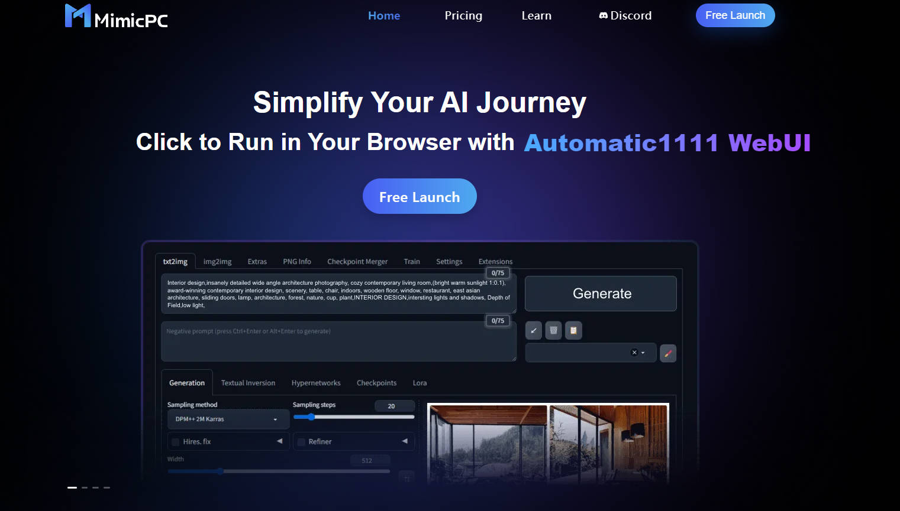This screenshot has height=511, width=900.
Task: Open the Textual Inversion sub-tab
Action: point(248,383)
